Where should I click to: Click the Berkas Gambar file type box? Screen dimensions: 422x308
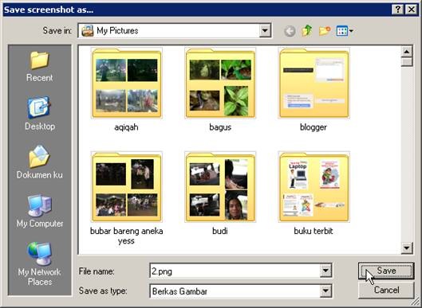pyautogui.click(x=241, y=291)
